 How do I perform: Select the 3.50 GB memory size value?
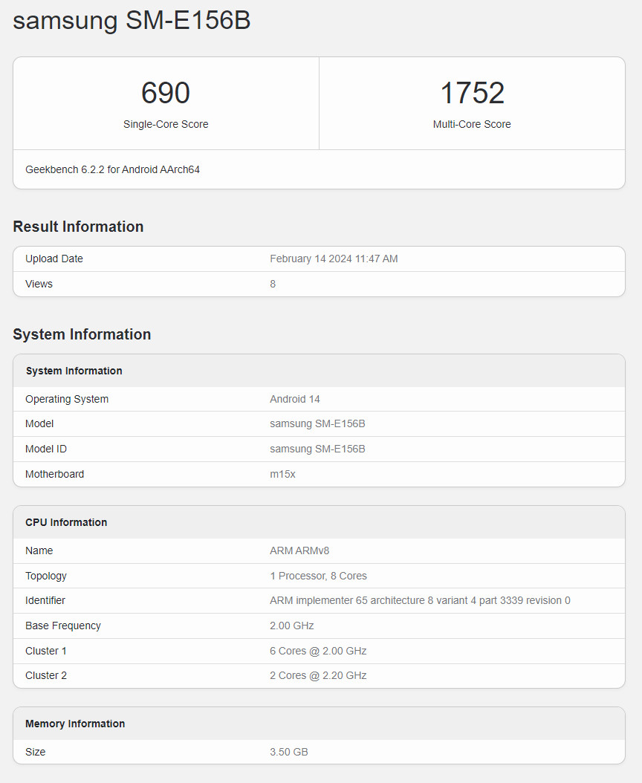288,752
